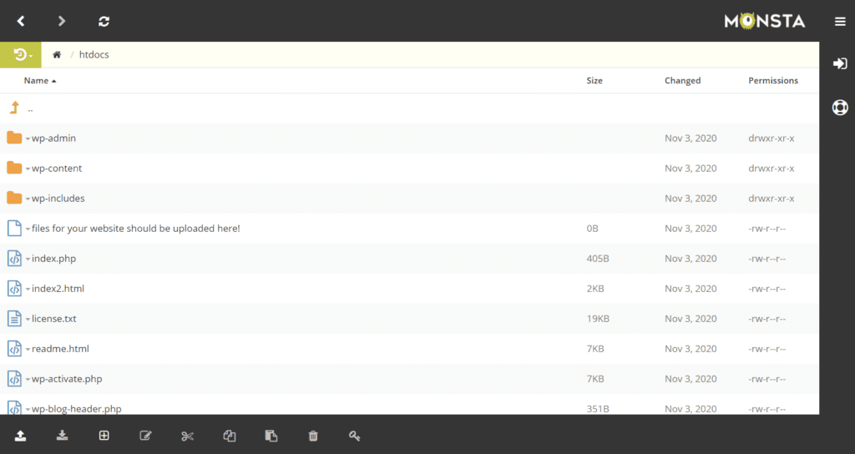Viewport: 855px width, 454px height.
Task: Click drwxr-xr-x permissions of wp-admin
Action: [x=771, y=139]
